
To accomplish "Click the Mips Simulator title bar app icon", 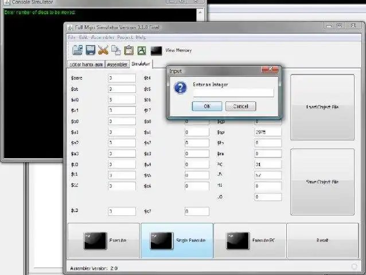I will [70, 27].
